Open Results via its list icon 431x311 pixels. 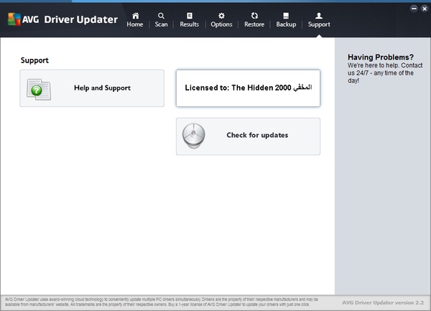pyautogui.click(x=189, y=15)
